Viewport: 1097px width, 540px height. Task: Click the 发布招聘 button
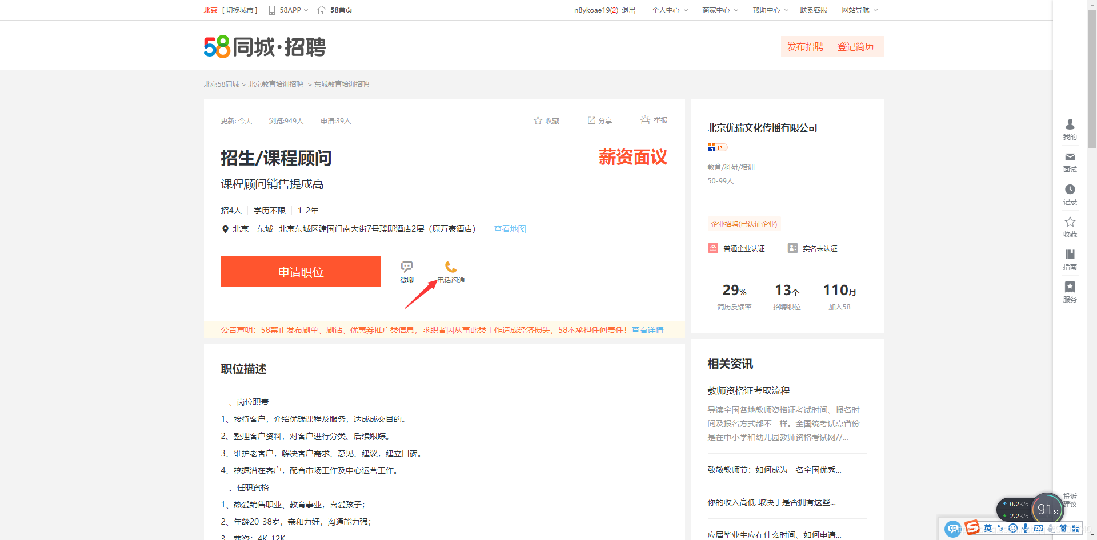click(x=806, y=47)
